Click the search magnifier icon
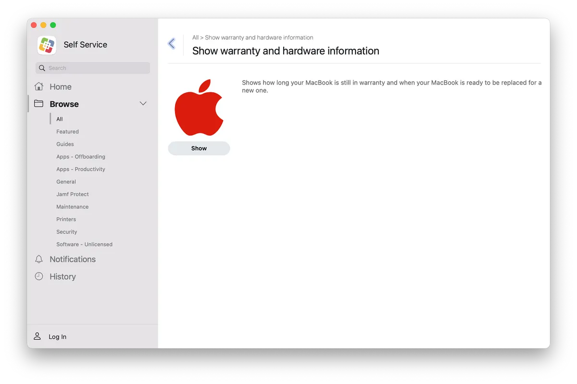Viewport: 577px width, 384px height. (42, 68)
